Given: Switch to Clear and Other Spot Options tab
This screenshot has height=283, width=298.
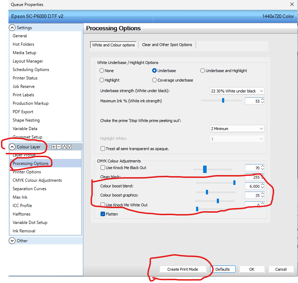Looking at the screenshot, I should click(x=167, y=45).
